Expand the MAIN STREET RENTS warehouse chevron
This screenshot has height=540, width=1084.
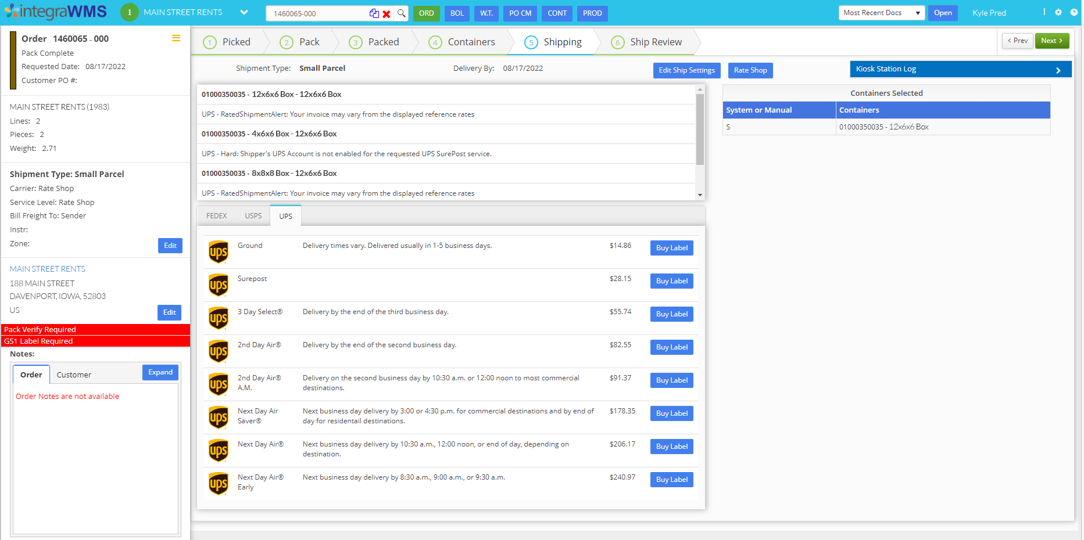tap(244, 12)
